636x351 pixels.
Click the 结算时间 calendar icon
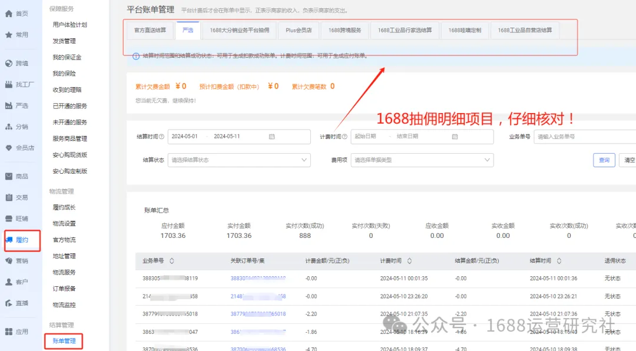point(271,137)
